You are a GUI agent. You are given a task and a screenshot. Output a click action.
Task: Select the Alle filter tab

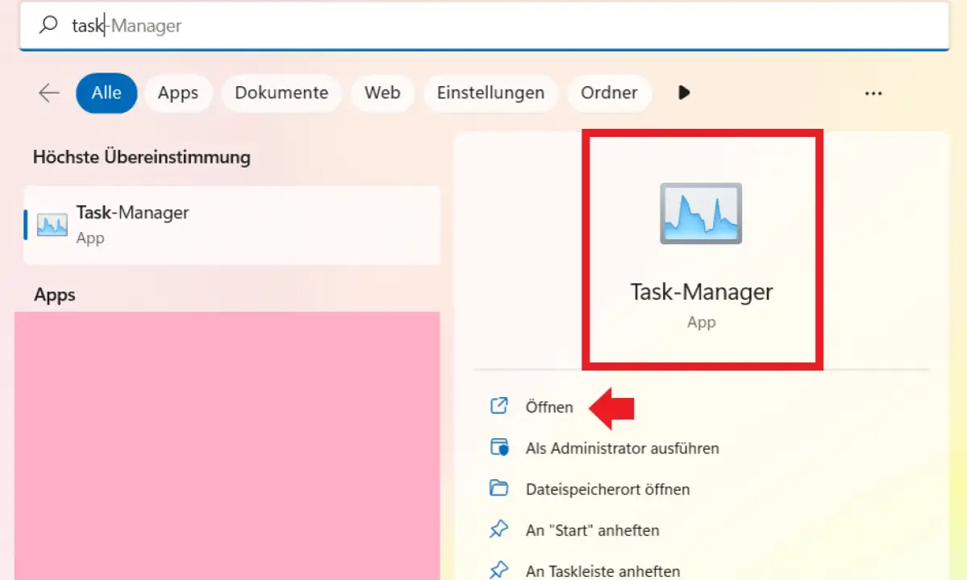pyautogui.click(x=106, y=93)
